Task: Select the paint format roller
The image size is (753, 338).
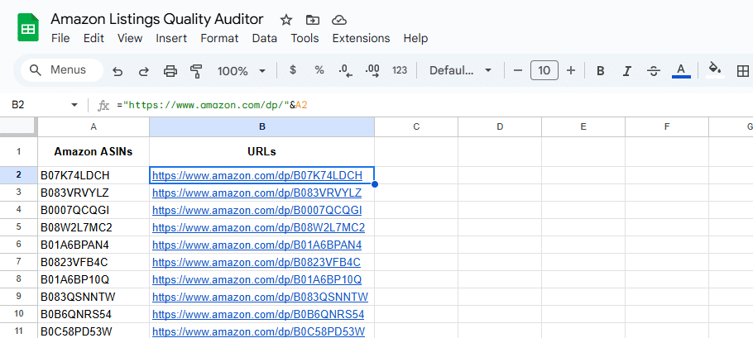Action: [x=196, y=71]
